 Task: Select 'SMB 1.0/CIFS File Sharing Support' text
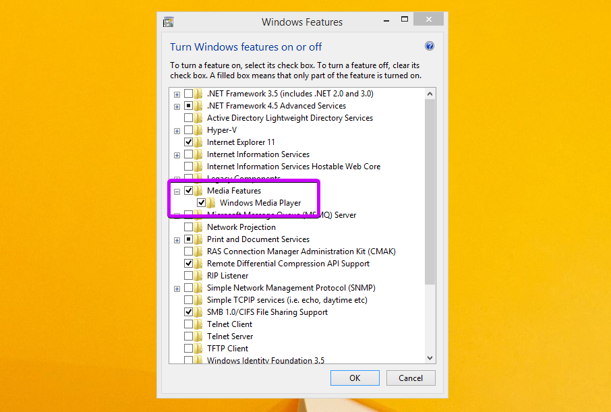tap(267, 312)
